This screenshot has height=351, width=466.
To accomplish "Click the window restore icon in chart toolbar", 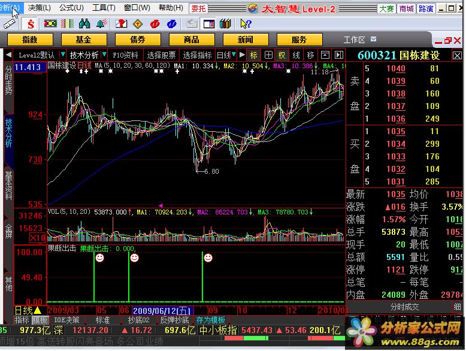I will click(x=325, y=55).
